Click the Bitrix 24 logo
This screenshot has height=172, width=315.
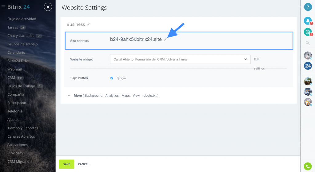[18, 7]
